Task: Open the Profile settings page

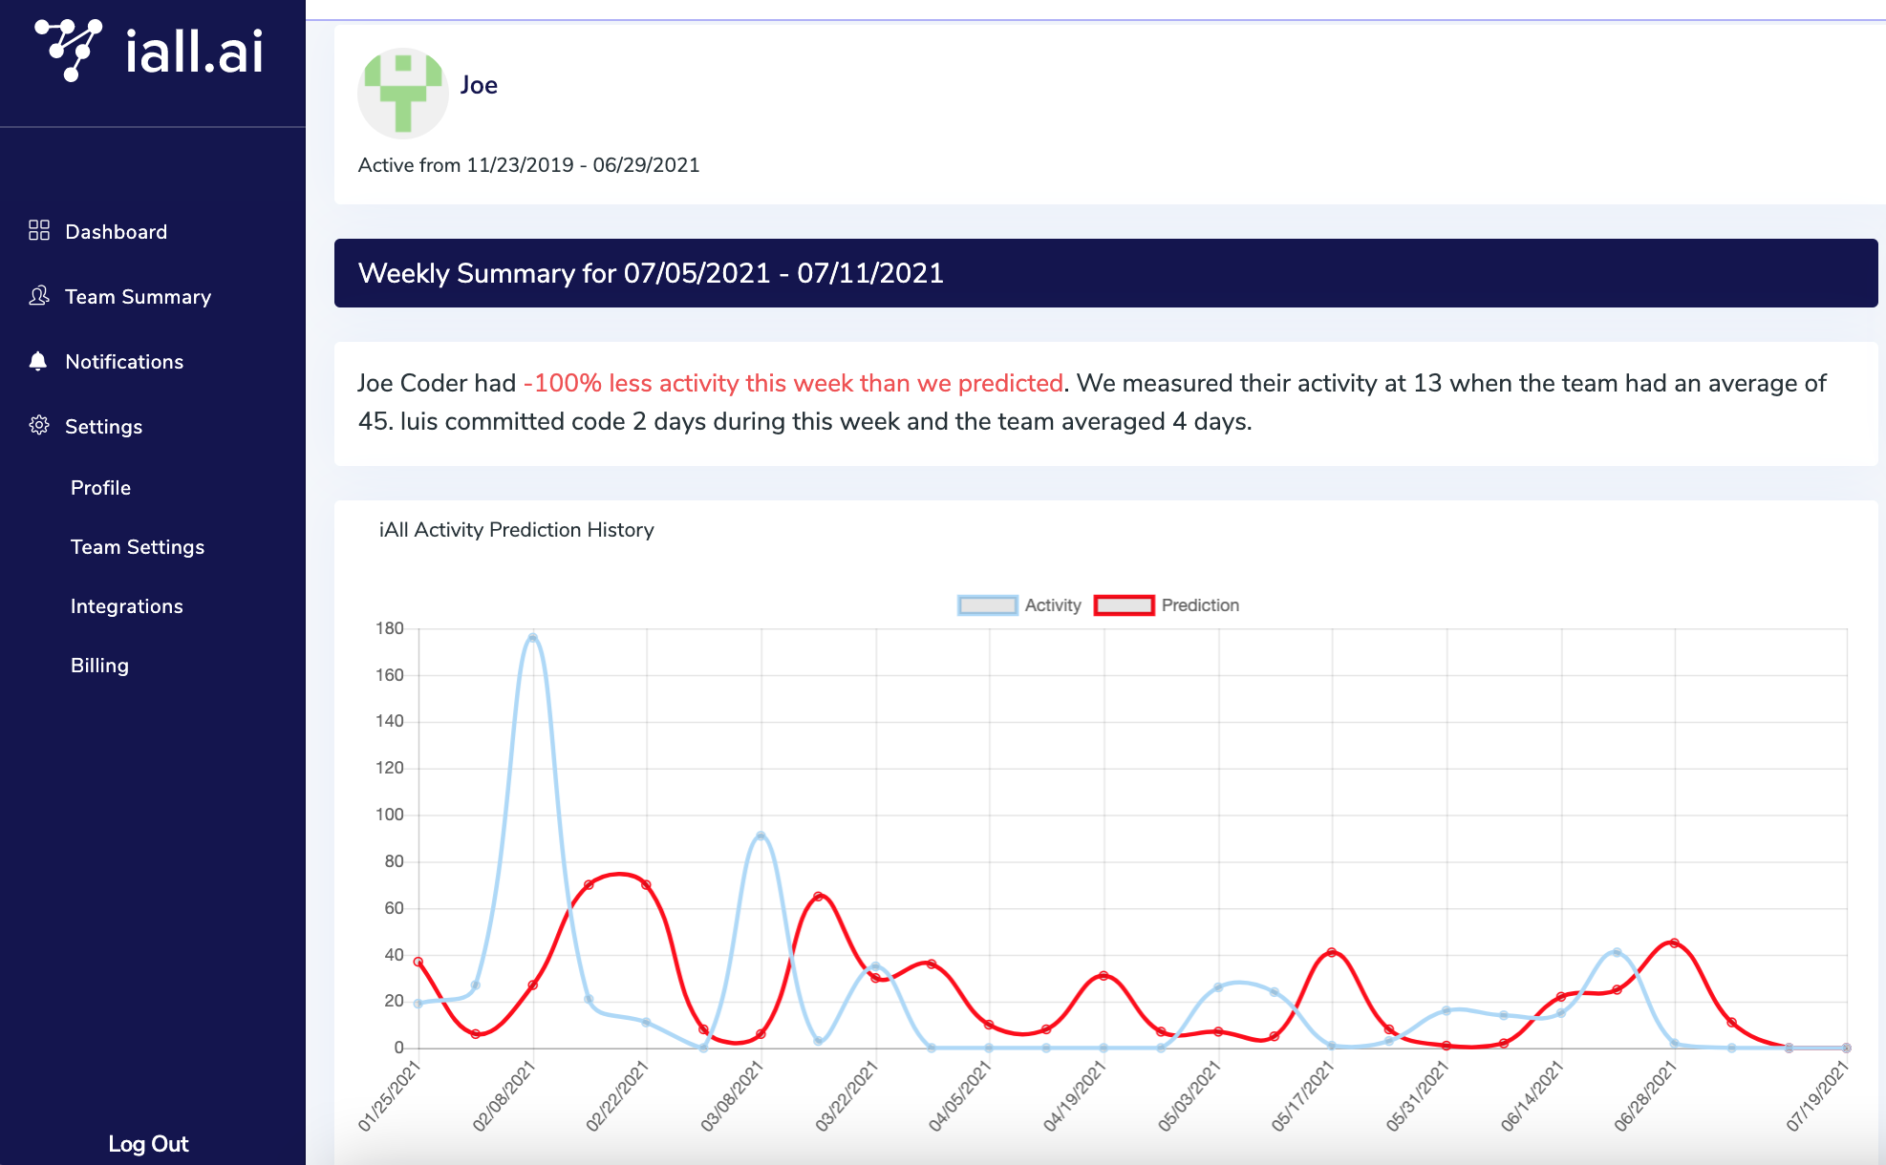Action: (100, 488)
